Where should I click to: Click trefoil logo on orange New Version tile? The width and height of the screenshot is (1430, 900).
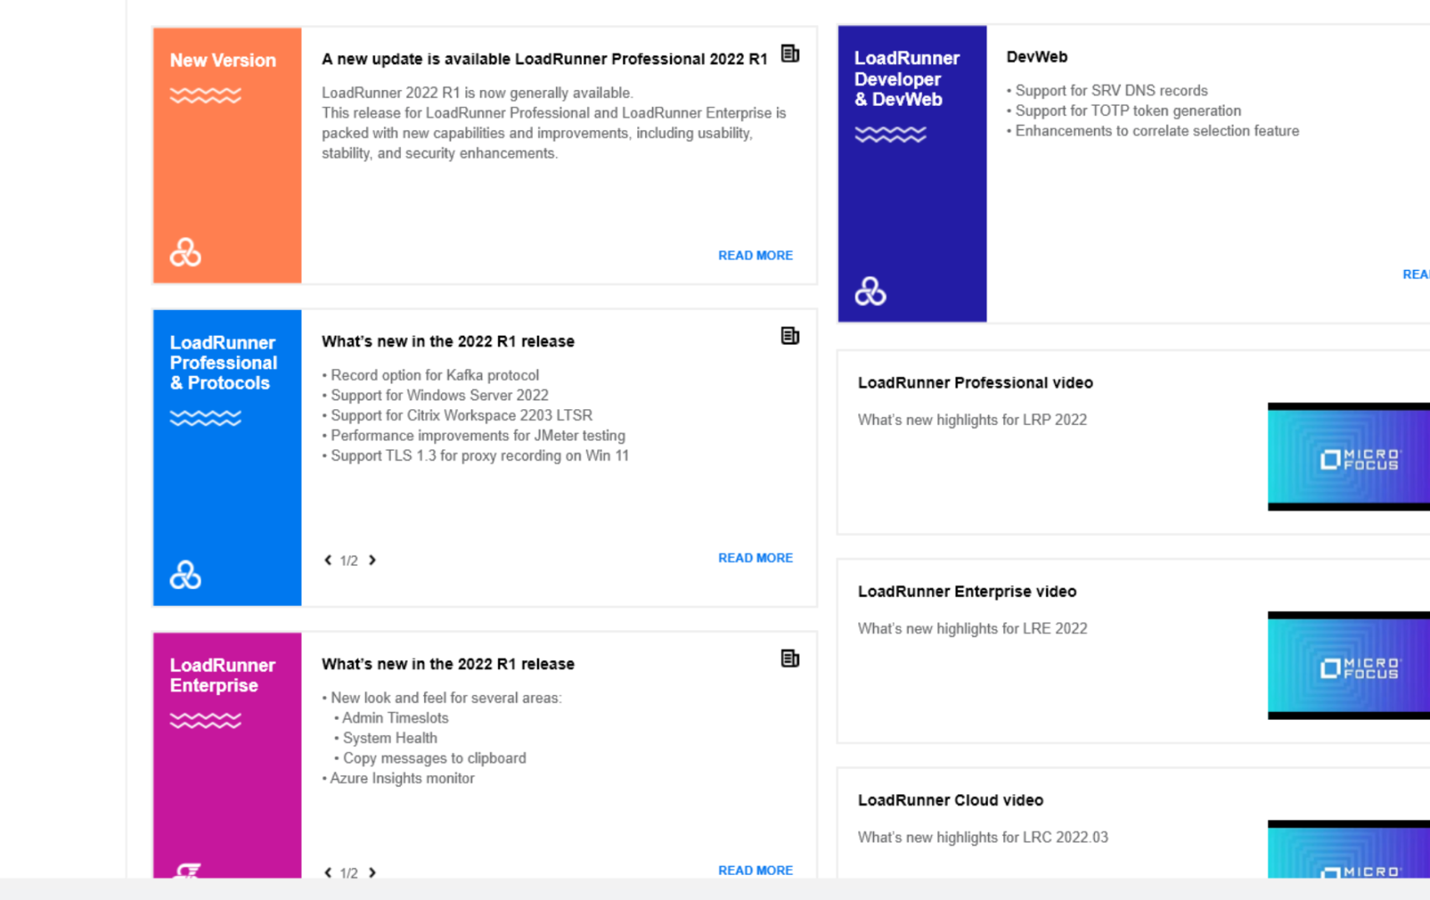click(185, 252)
